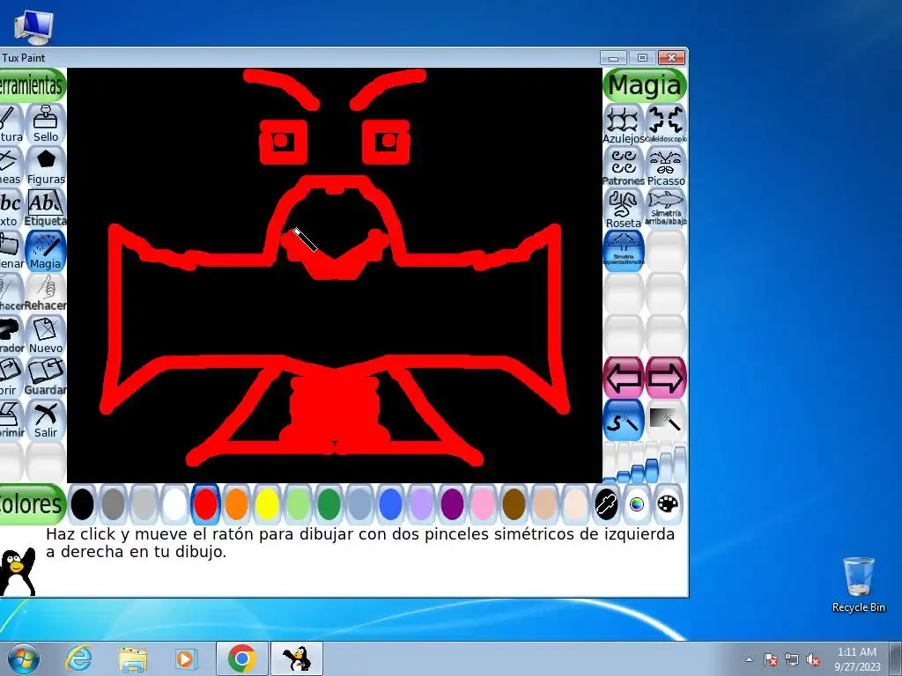Choose the Patrones magic effect
This screenshot has height=676, width=902.
pos(624,166)
